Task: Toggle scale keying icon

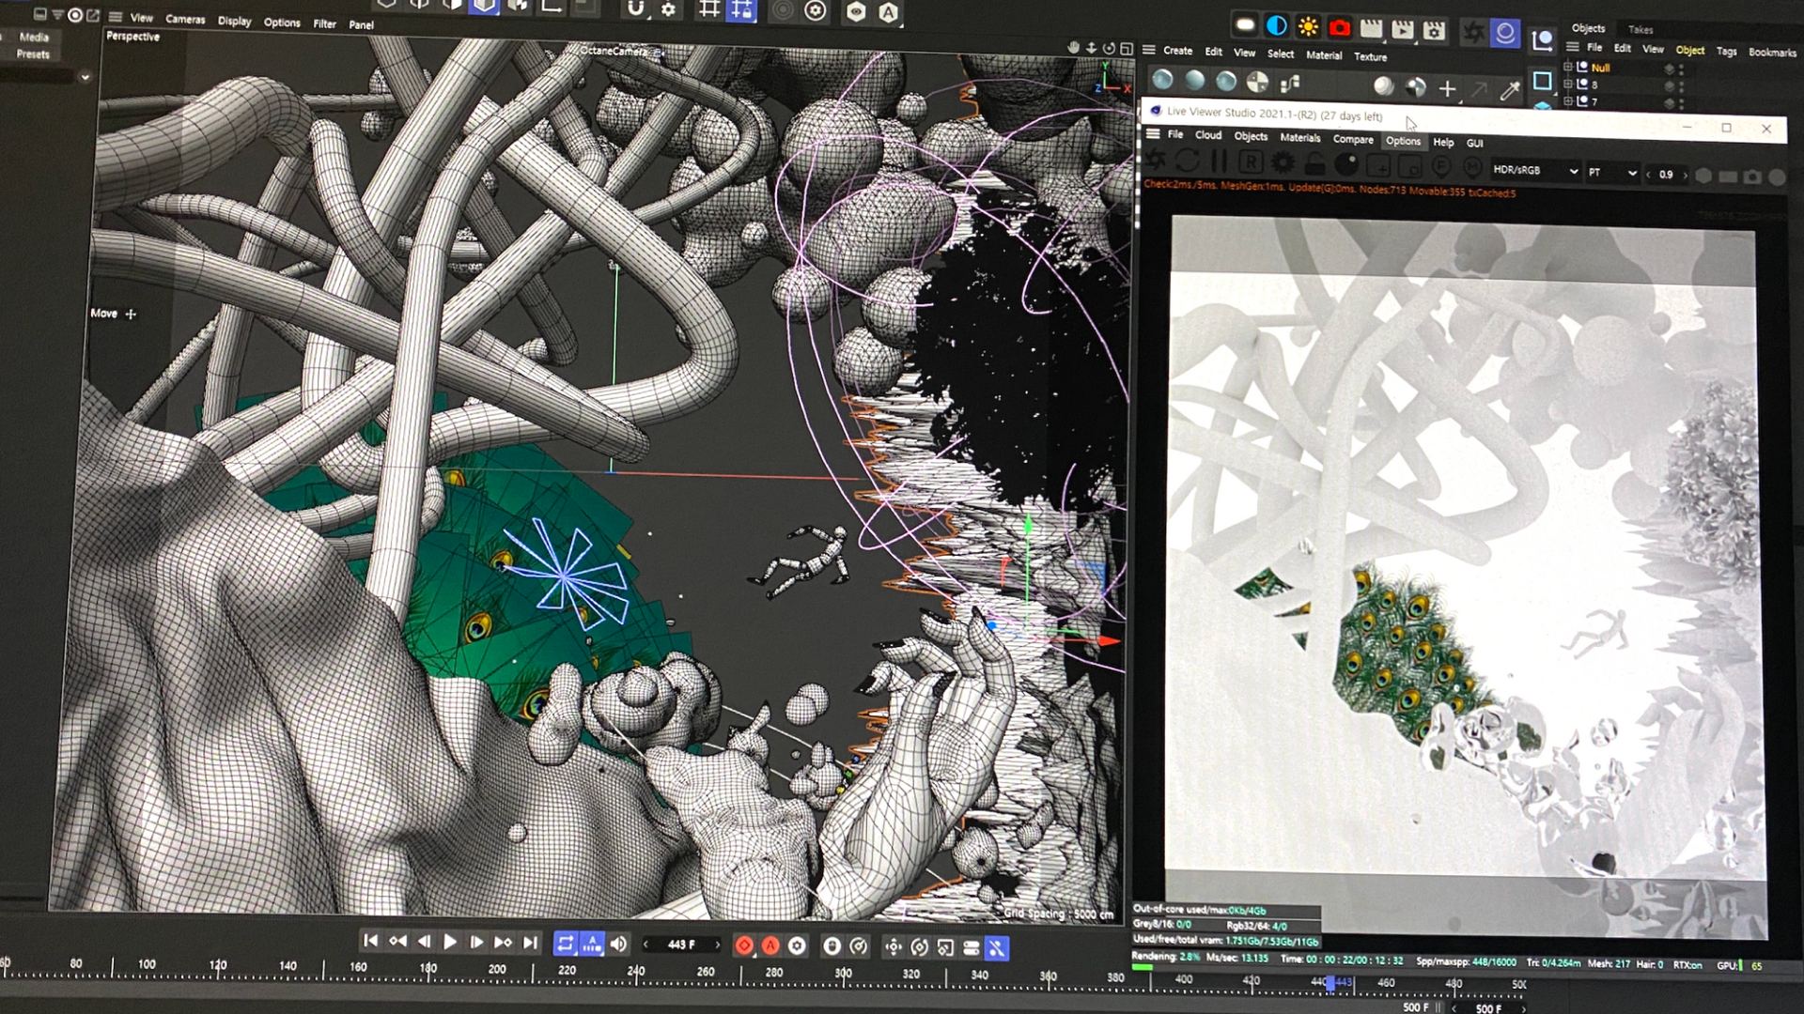Action: coord(945,948)
